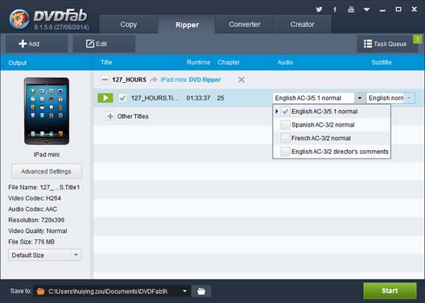This screenshot has width=425, height=303.
Task: Open the DVDFab Twitter icon
Action: 319,9
